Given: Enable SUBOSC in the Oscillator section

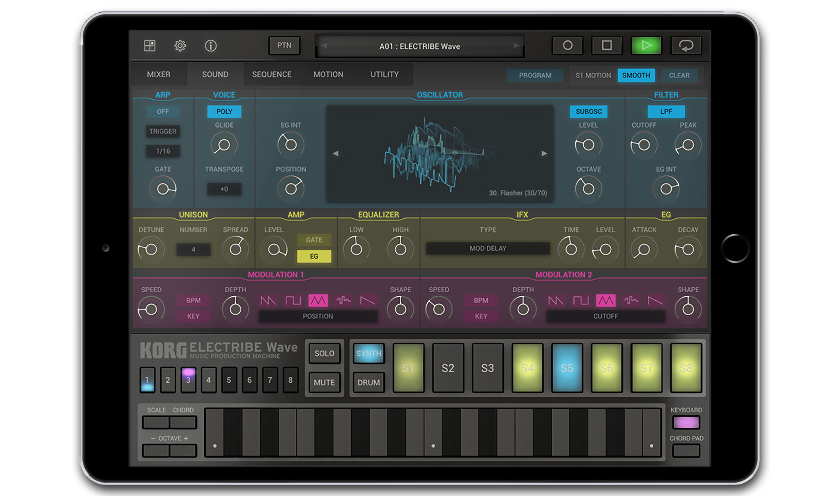Looking at the screenshot, I should (588, 111).
